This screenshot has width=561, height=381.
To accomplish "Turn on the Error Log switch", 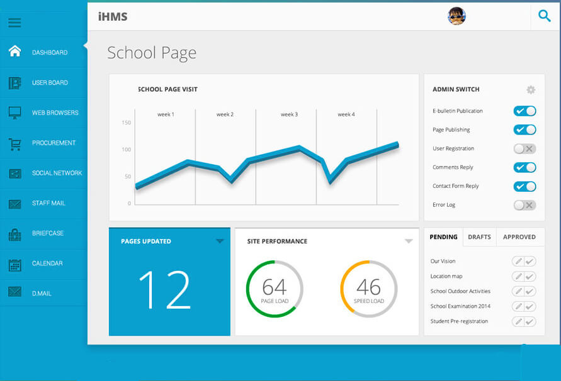I will click(524, 205).
